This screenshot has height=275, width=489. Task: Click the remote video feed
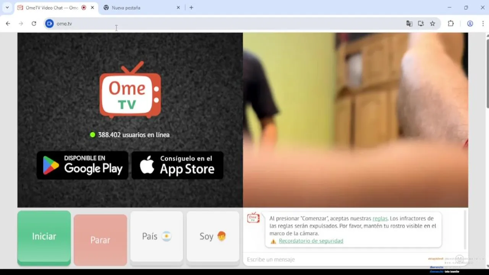355,120
